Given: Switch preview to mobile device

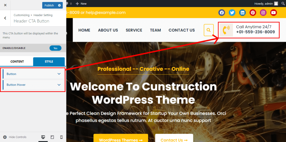Looking at the screenshot, I should [x=61, y=137].
